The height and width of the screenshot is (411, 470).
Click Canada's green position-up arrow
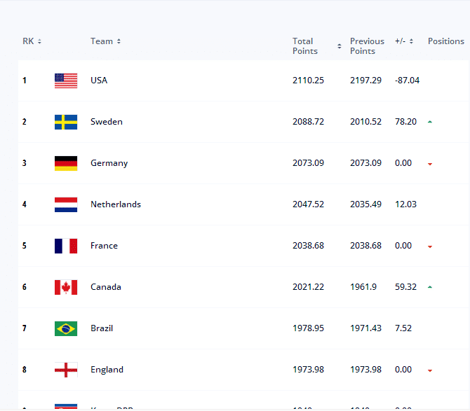(430, 287)
